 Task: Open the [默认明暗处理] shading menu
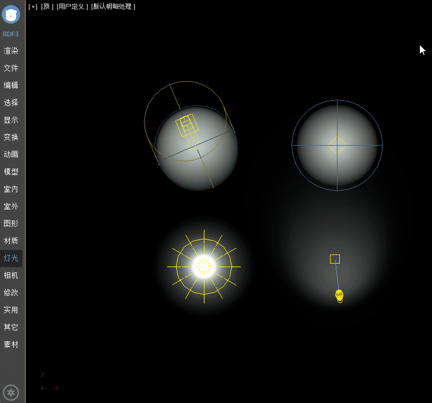coord(113,6)
